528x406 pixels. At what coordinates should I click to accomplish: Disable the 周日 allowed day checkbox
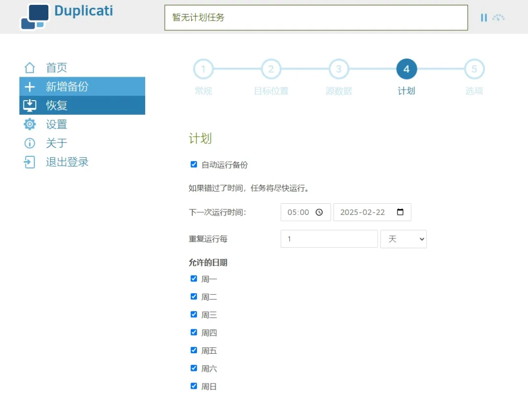(x=194, y=386)
